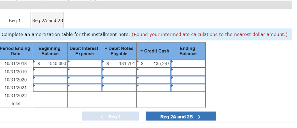Screen dimensions: 297x128
Task: Click the Total row label
Action: pyautogui.click(x=16, y=104)
